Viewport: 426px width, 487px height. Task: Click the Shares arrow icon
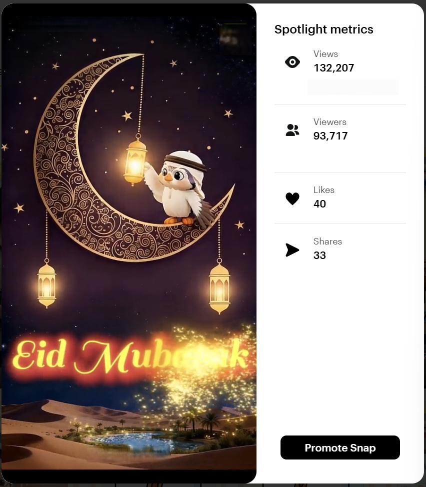coord(292,250)
